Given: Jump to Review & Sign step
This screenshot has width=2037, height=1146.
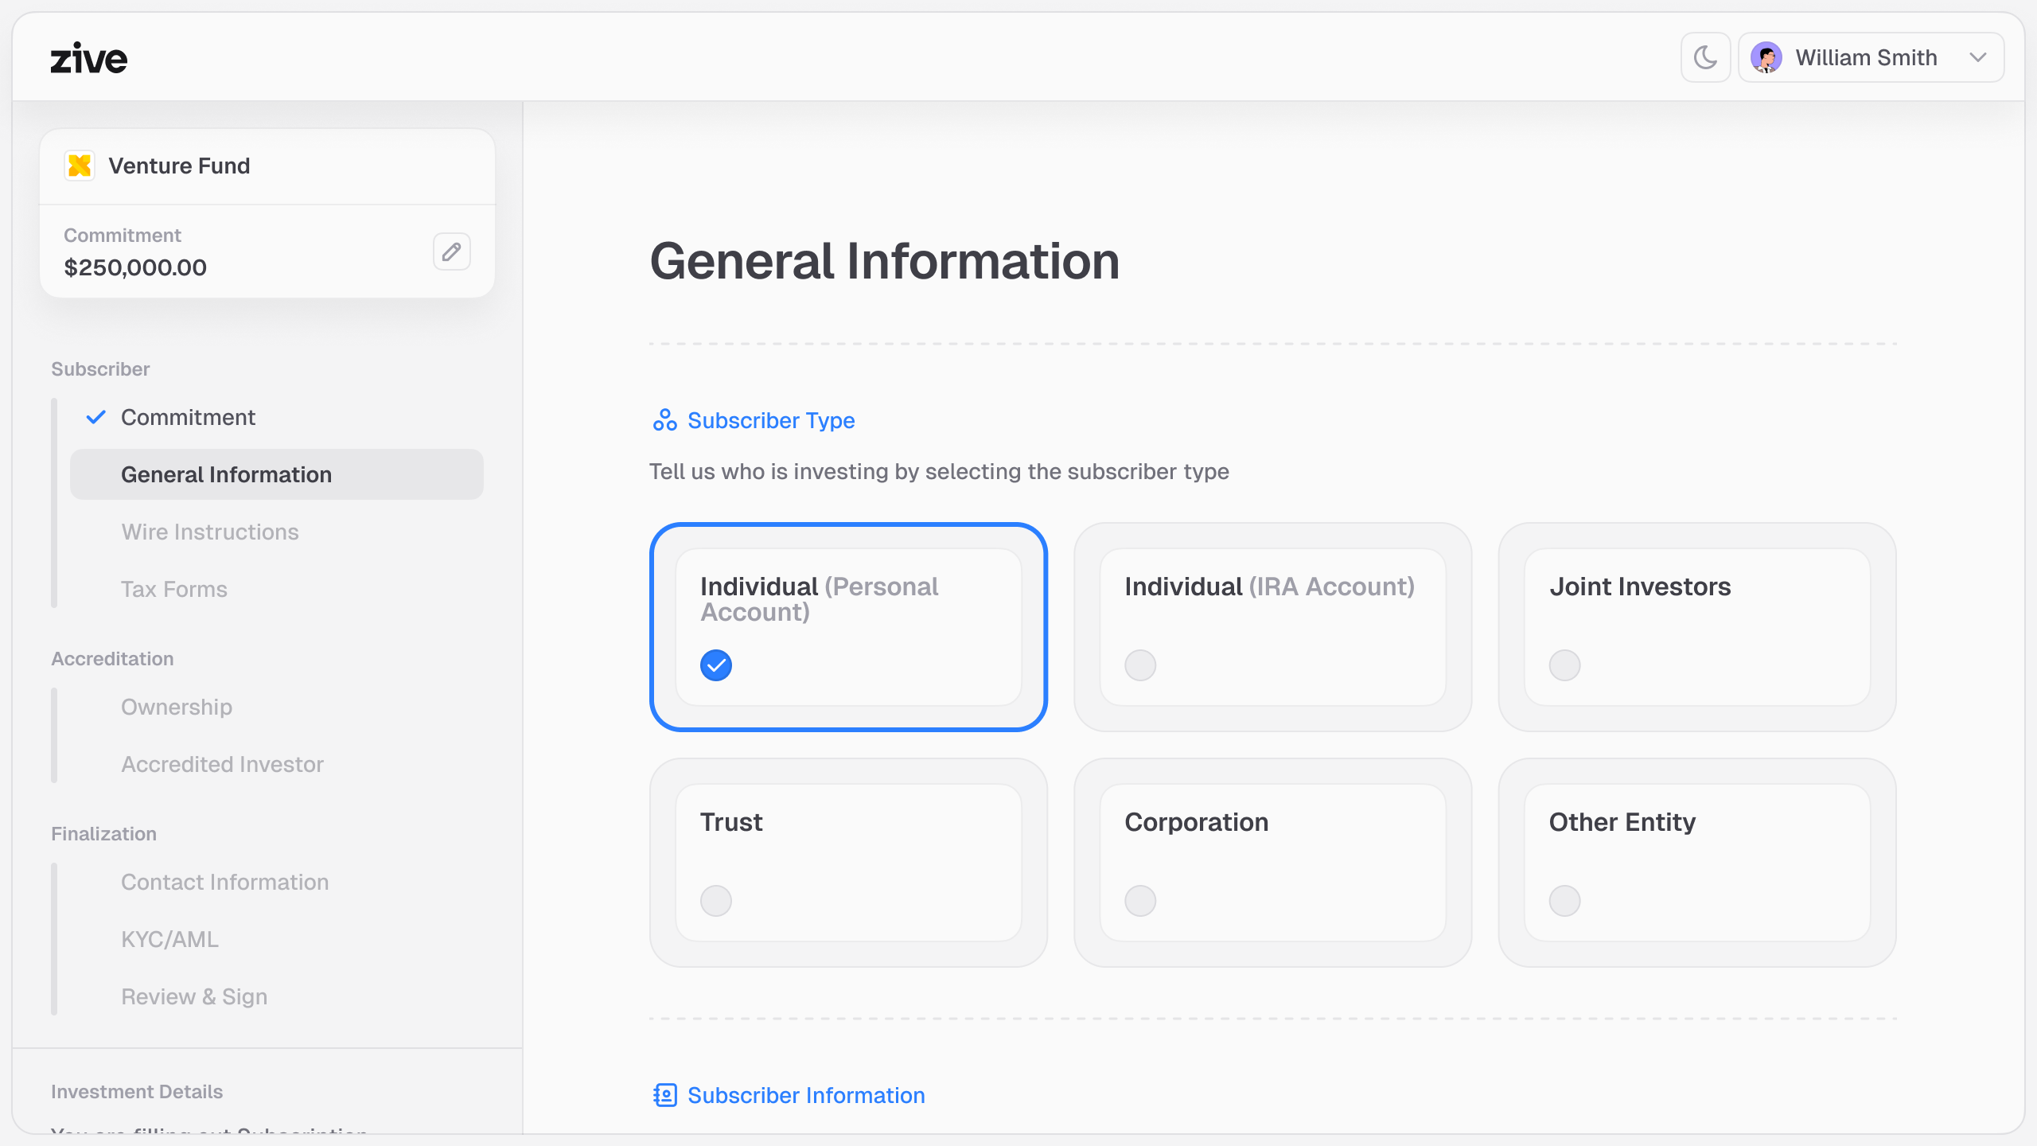Looking at the screenshot, I should [194, 996].
